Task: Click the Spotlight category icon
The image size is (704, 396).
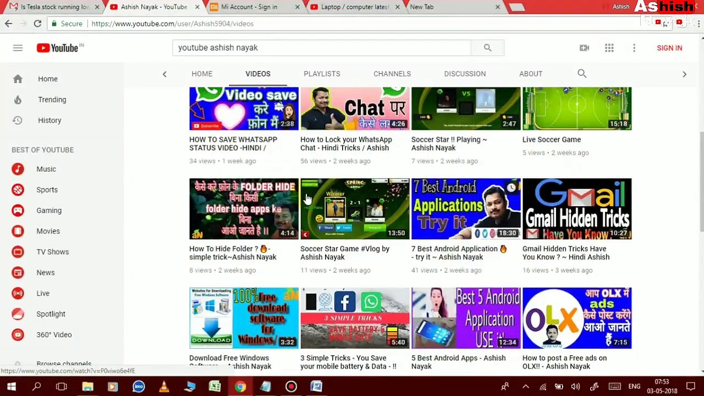Action: (18, 314)
